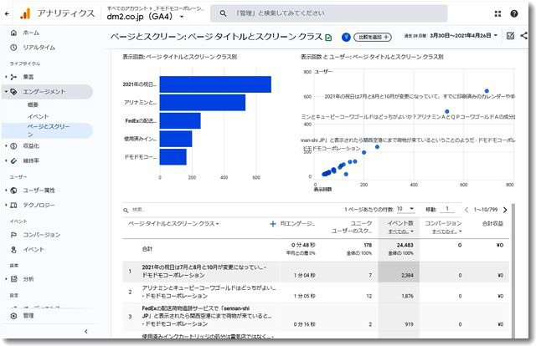Viewport: 536px width, 346px height.
Task: Open the dm2.co.jp (GA4) property dropdown
Action: point(145,17)
